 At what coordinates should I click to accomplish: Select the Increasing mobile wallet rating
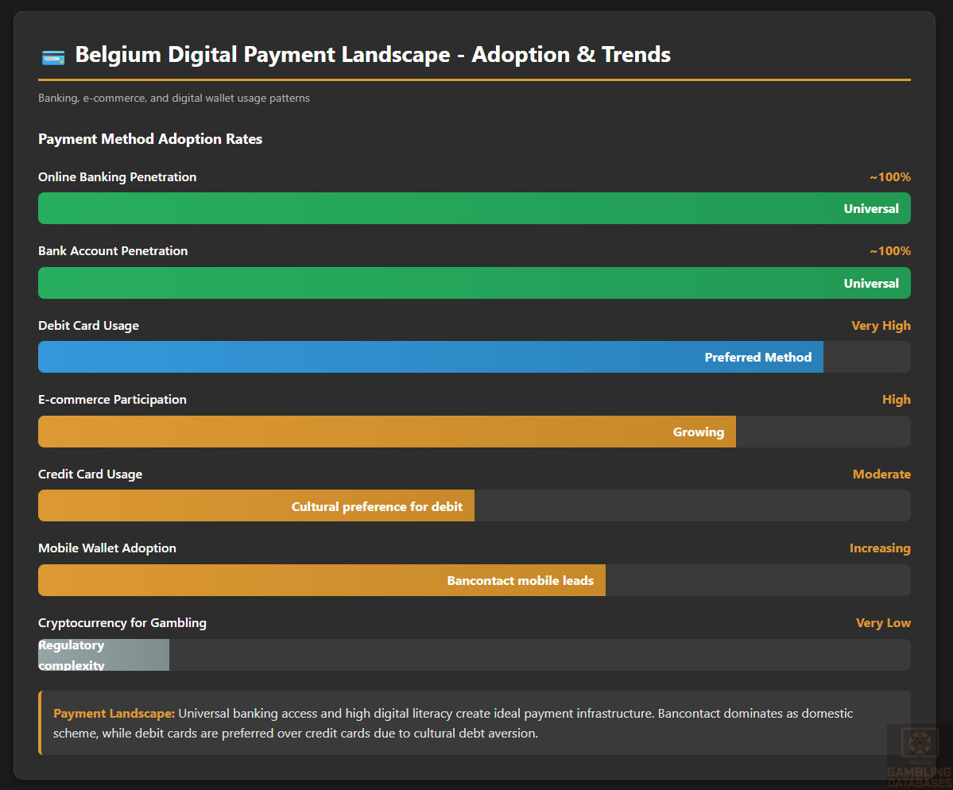[x=879, y=548]
